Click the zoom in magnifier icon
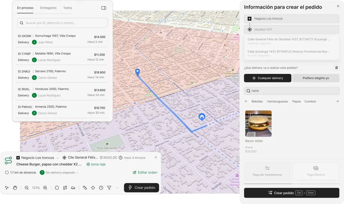344x204 pixels. point(45,188)
